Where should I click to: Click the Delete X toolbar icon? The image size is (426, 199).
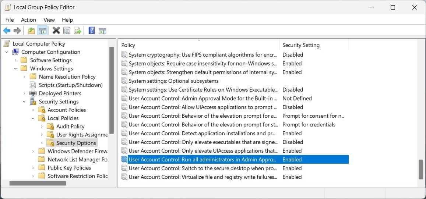click(x=56, y=31)
